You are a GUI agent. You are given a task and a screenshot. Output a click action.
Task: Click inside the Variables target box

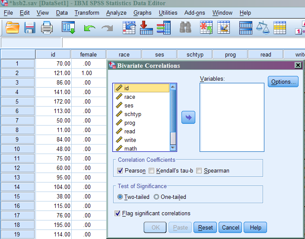click(x=232, y=117)
